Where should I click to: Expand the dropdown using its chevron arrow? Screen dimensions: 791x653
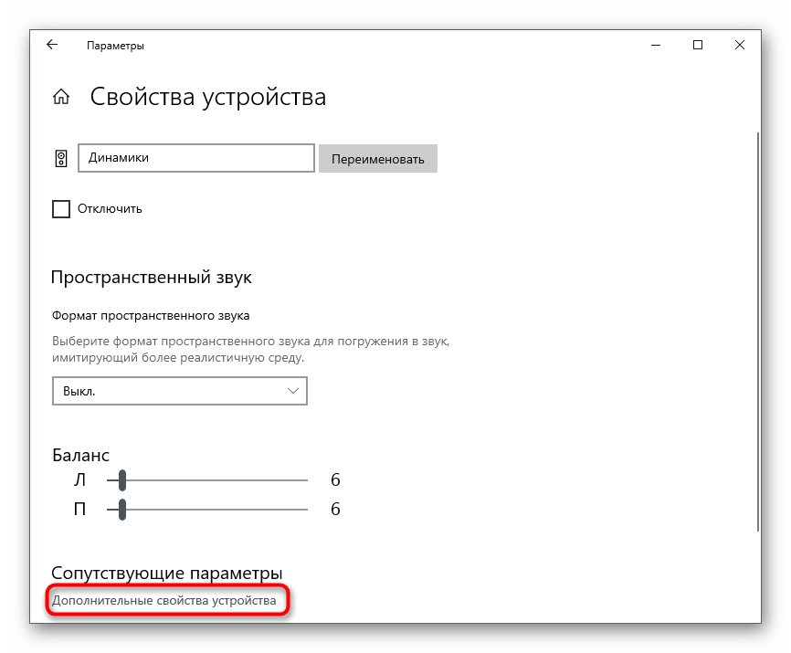pyautogui.click(x=293, y=390)
